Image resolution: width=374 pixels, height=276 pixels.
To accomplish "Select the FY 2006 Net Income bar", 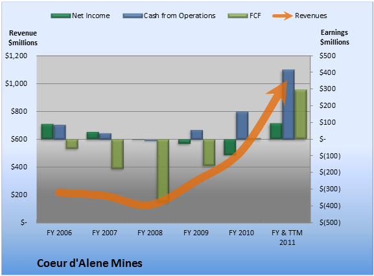I will (47, 132).
